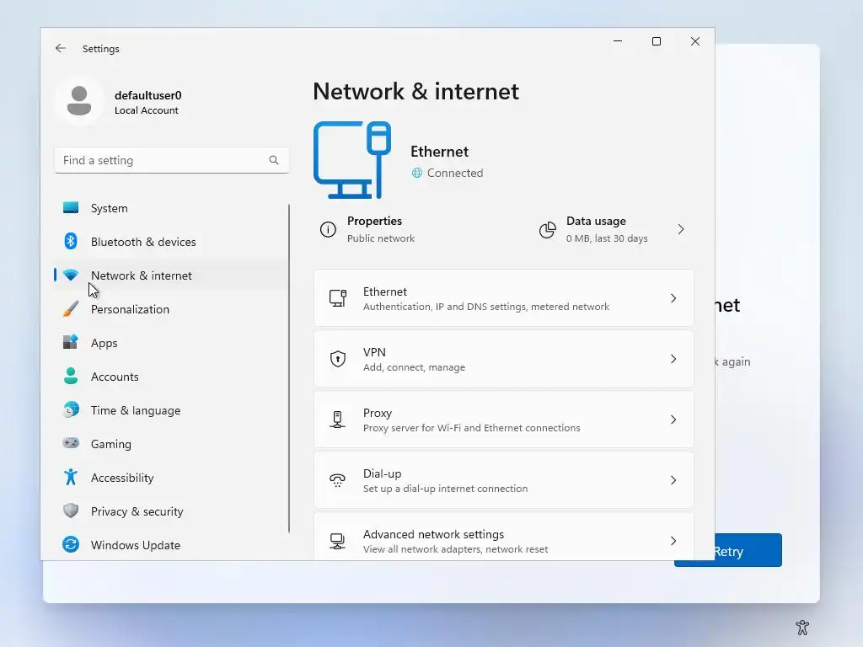
Task: Click the Windows Update sync icon
Action: point(71,545)
